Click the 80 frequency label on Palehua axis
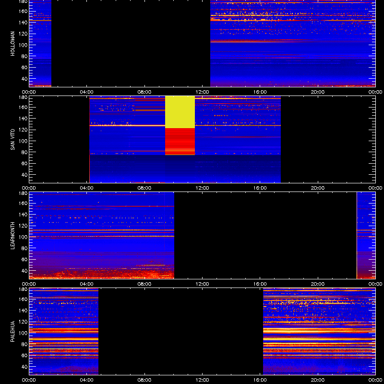384x384 pixels. click(24, 344)
